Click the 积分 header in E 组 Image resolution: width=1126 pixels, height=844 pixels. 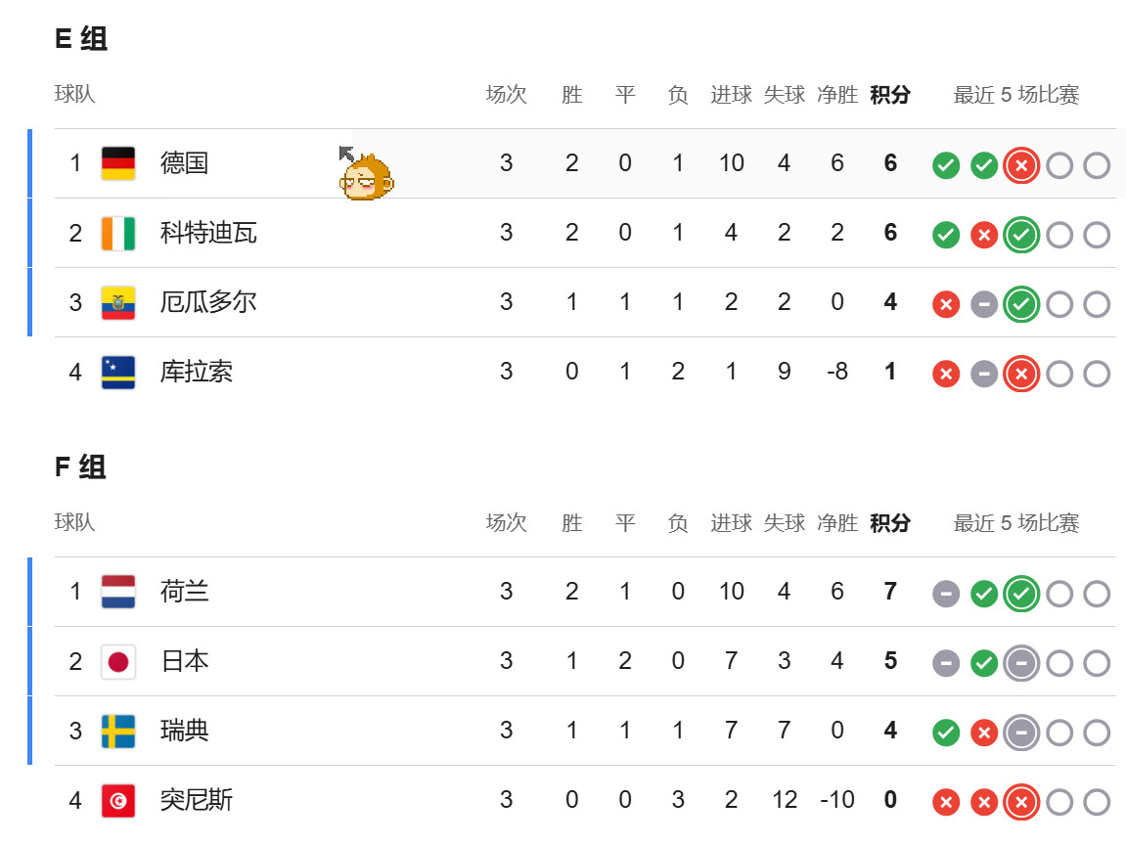click(890, 94)
